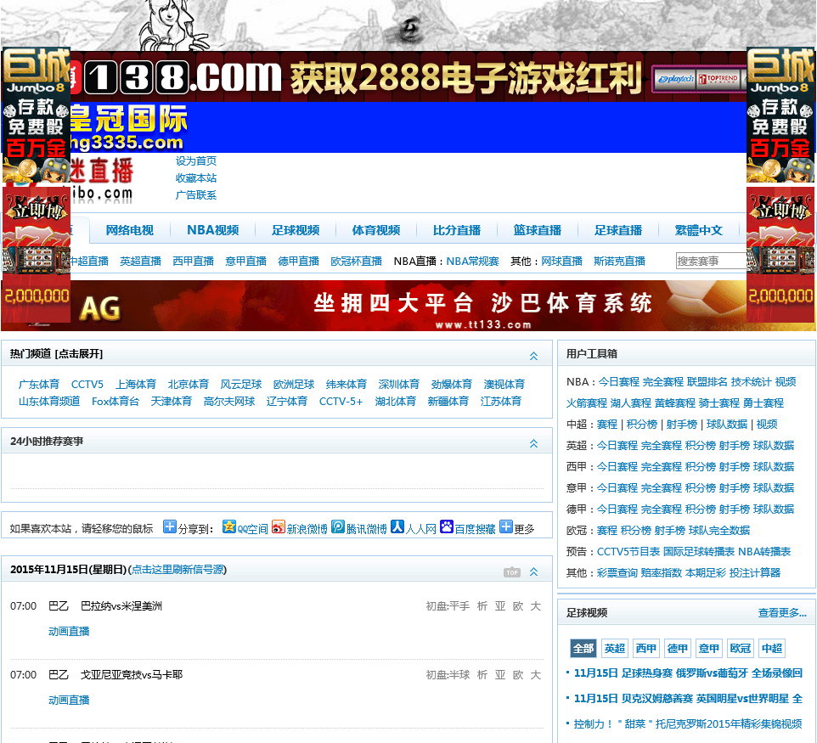Click 析 for 巴拉纳vs米涅美洲 match
This screenshot has width=817, height=743.
coord(482,606)
